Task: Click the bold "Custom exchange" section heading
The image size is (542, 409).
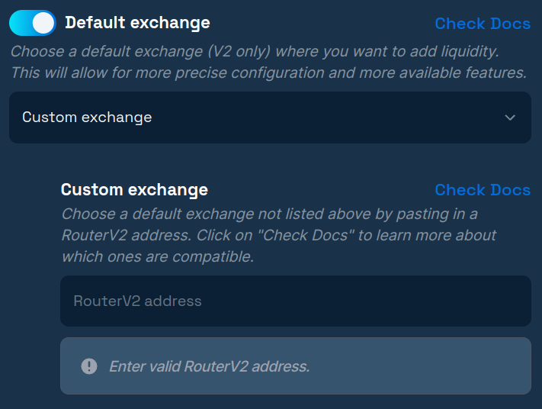Action: pos(134,189)
